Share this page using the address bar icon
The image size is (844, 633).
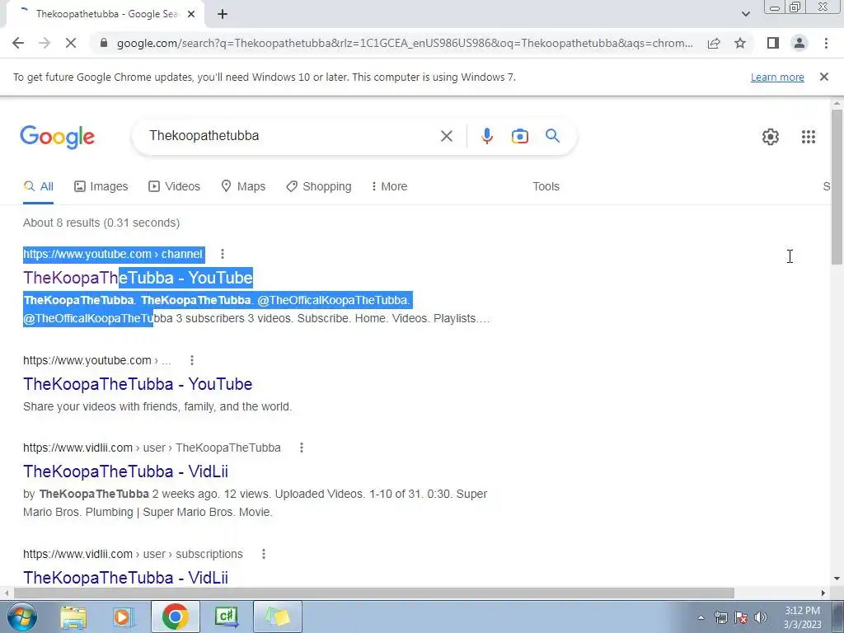point(714,43)
